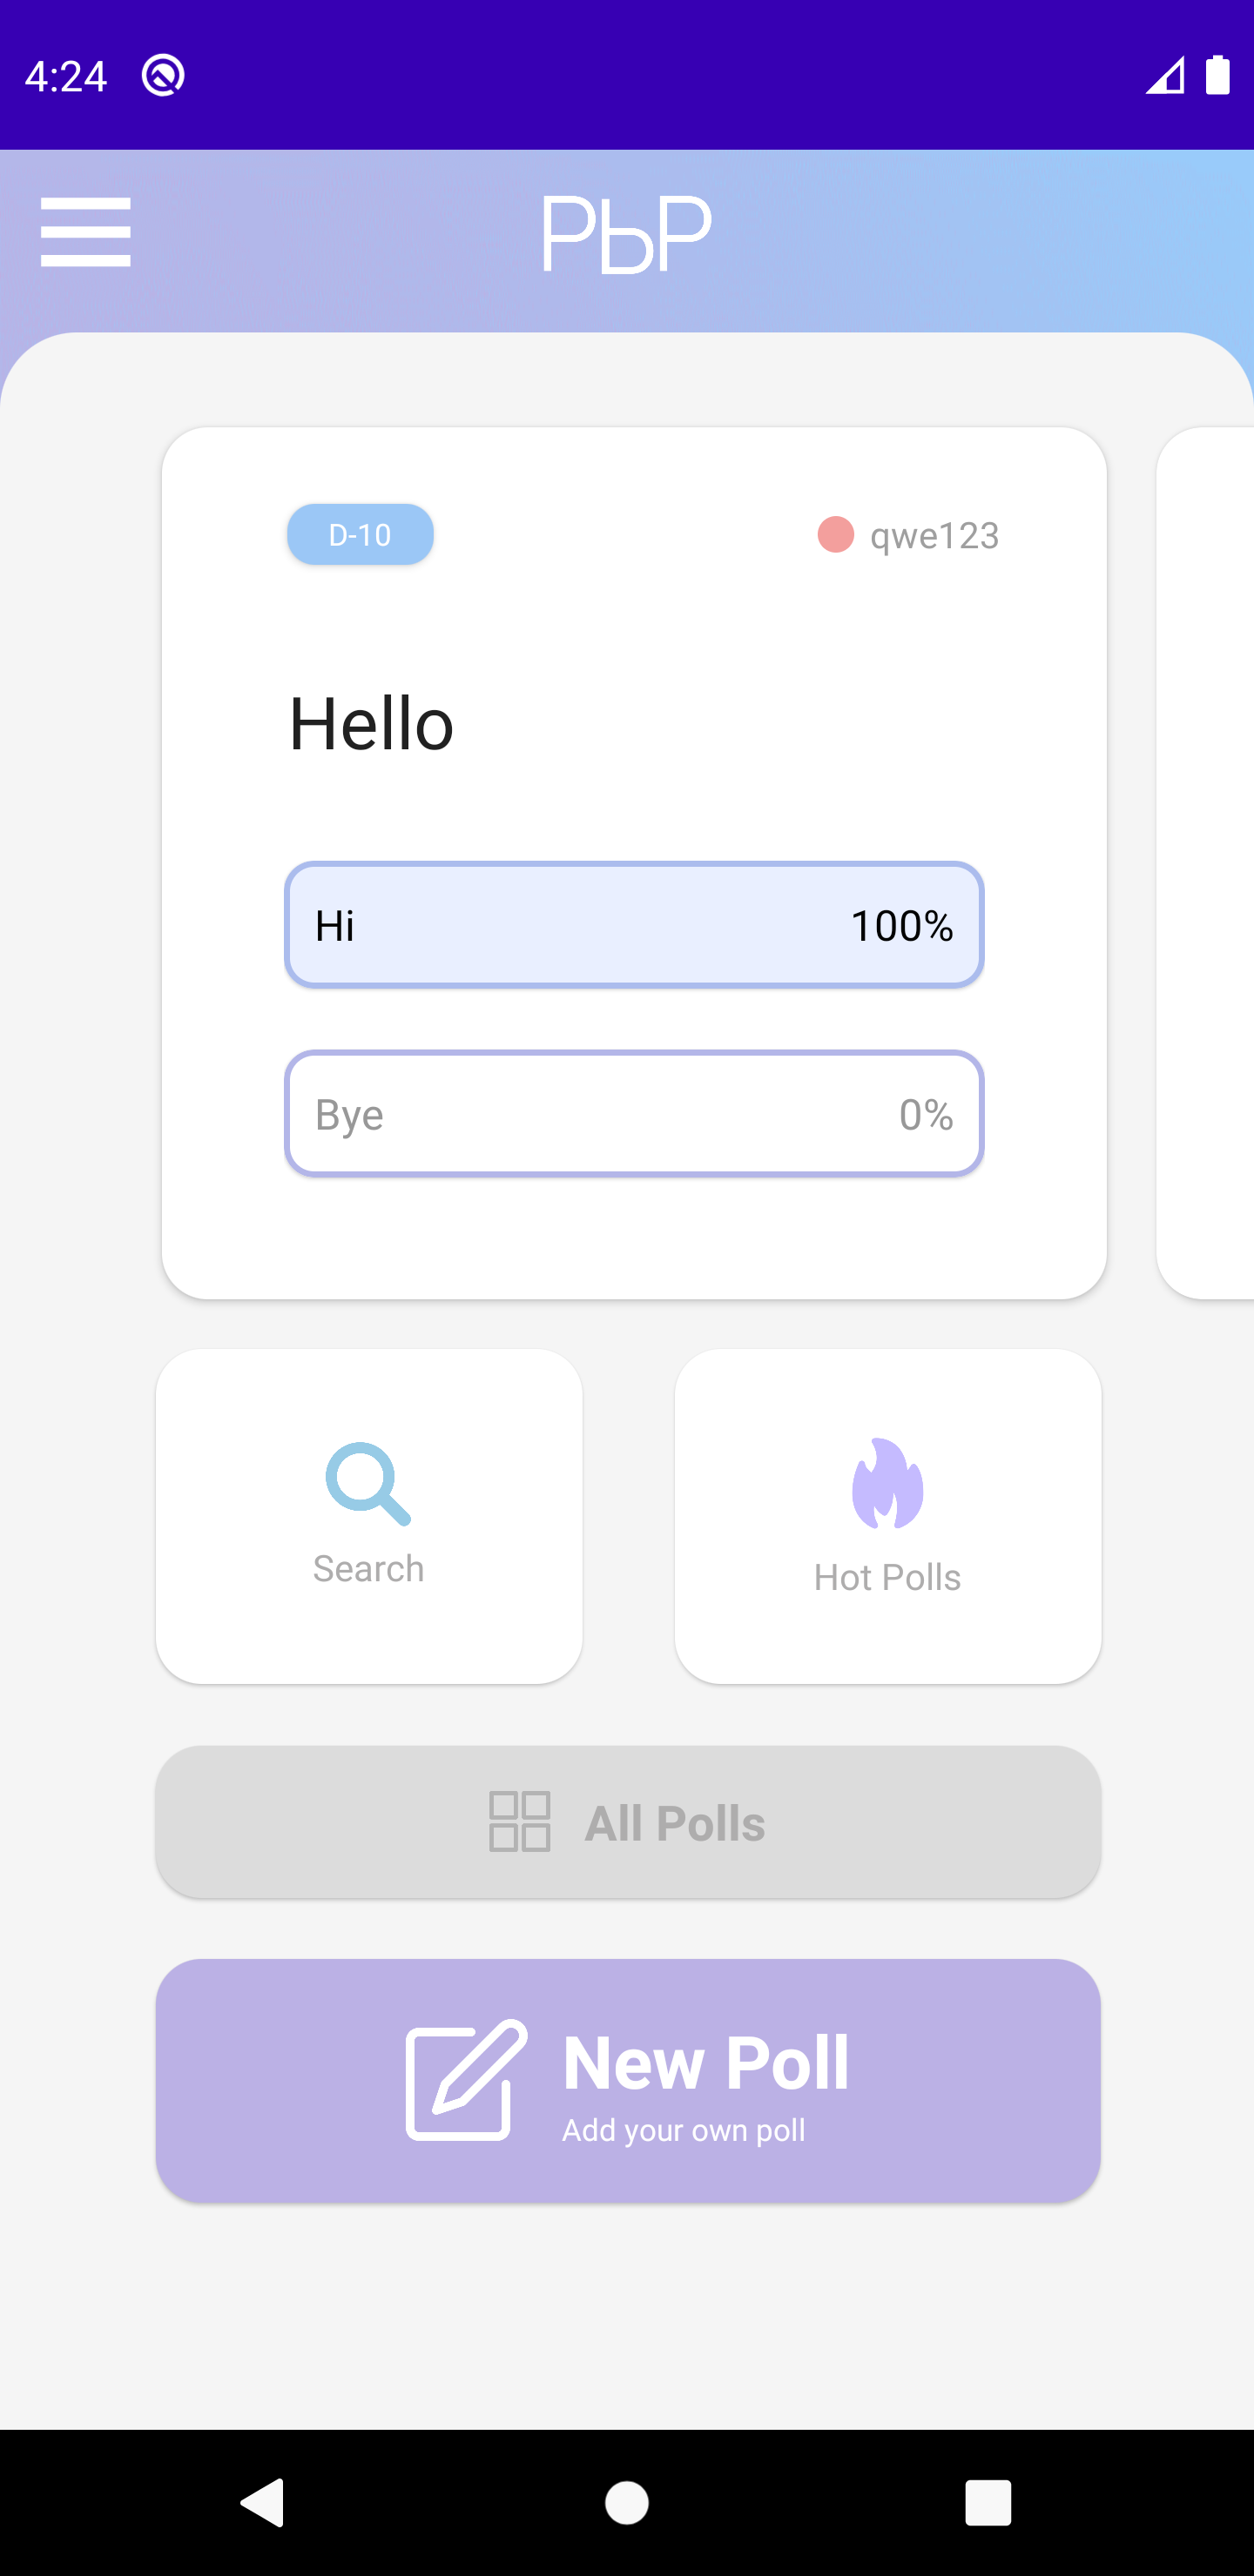Create a New Poll
Viewport: 1254px width, 2576px height.
point(629,2081)
